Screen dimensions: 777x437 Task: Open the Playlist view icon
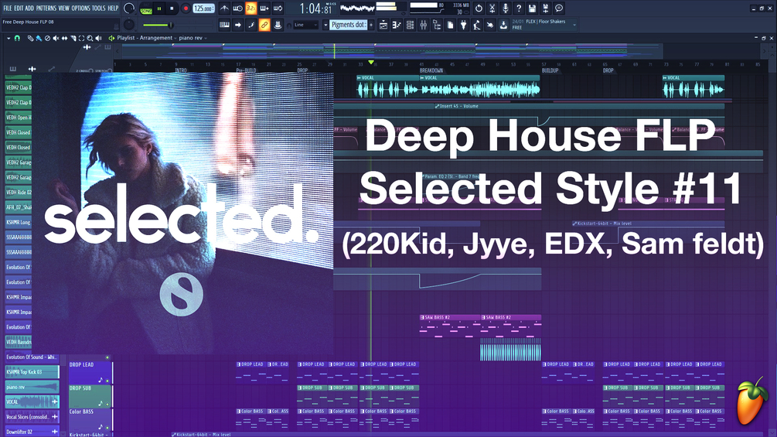[x=383, y=25]
